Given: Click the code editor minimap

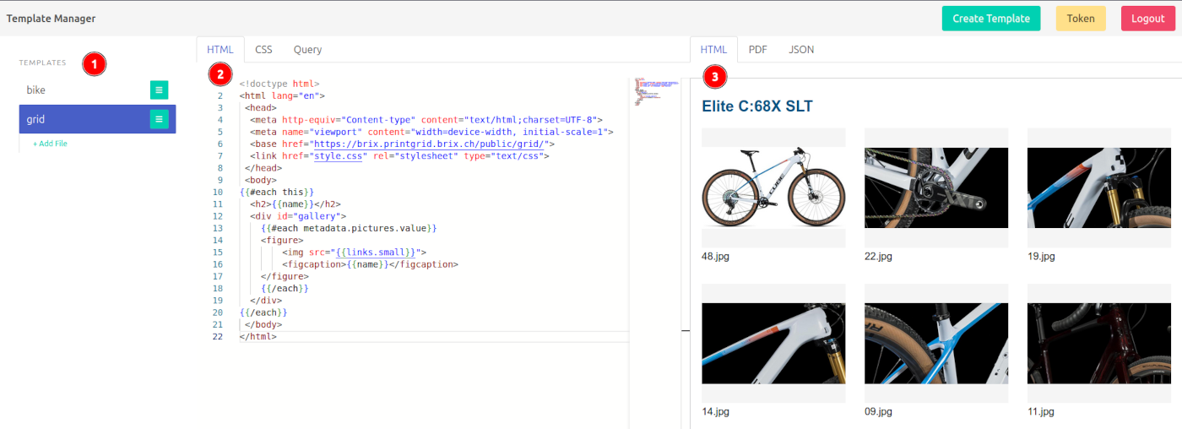Looking at the screenshot, I should pyautogui.click(x=656, y=91).
